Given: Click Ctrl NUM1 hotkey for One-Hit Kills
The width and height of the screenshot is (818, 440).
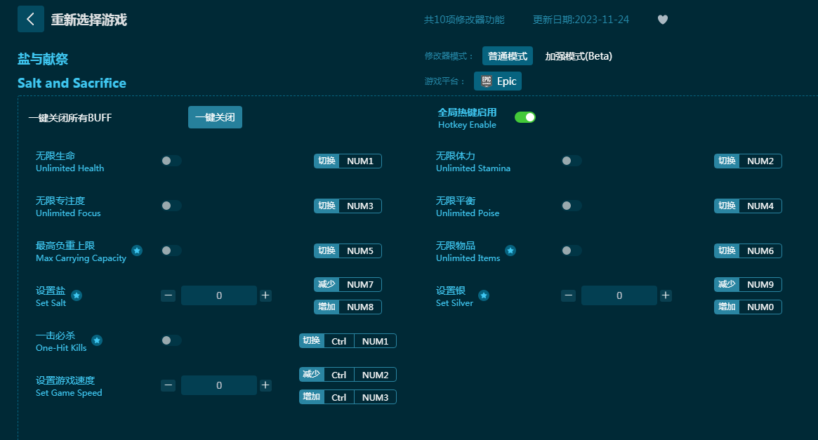Looking at the screenshot, I should [348, 341].
